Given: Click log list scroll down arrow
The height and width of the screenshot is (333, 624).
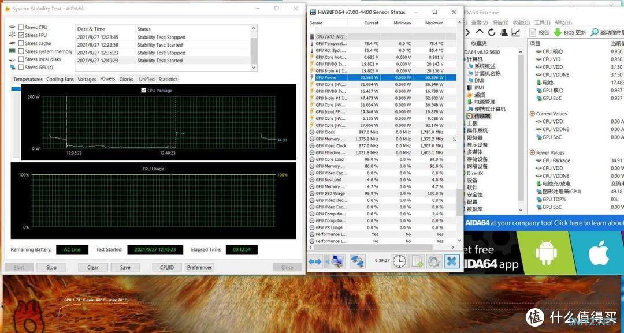Looking at the screenshot, I should coord(254,68).
